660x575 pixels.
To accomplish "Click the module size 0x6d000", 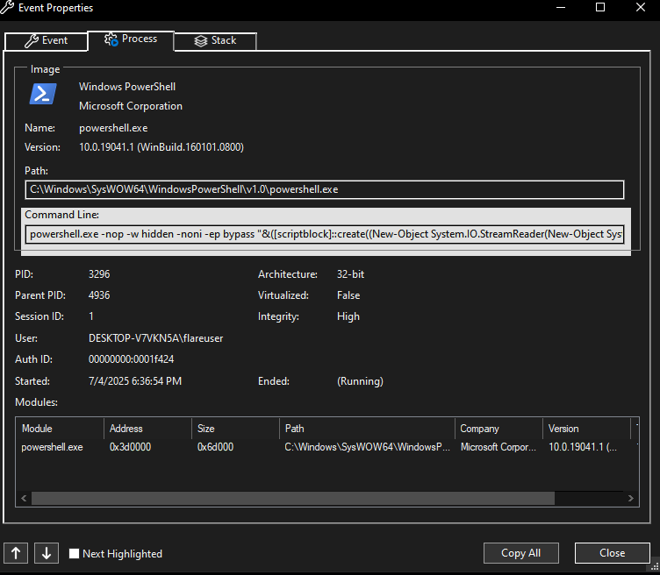I will coord(215,447).
